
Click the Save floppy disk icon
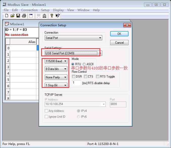(18, 16)
